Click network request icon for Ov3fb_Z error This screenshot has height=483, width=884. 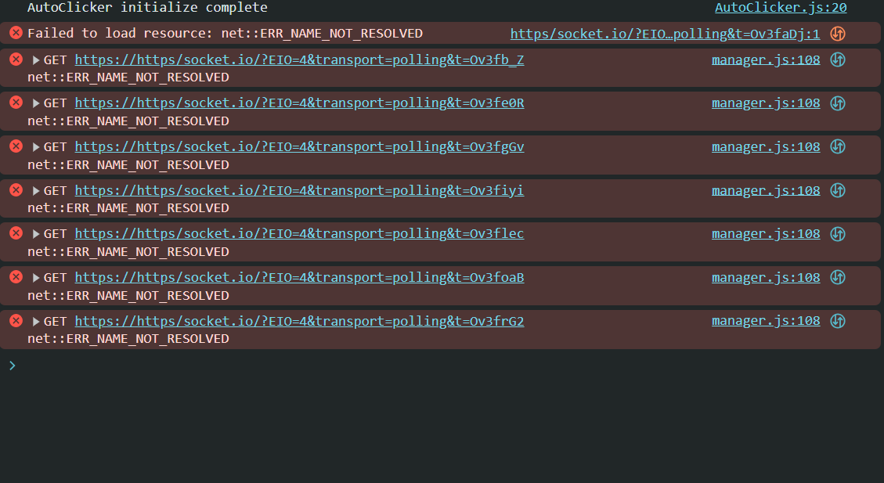coord(838,59)
